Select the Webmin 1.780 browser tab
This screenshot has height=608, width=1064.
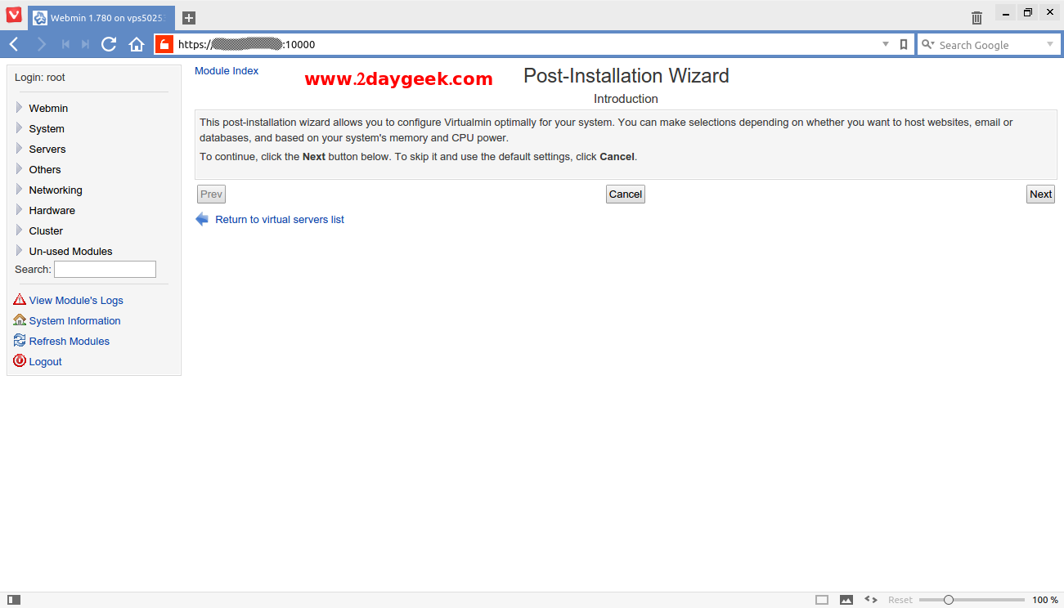101,17
